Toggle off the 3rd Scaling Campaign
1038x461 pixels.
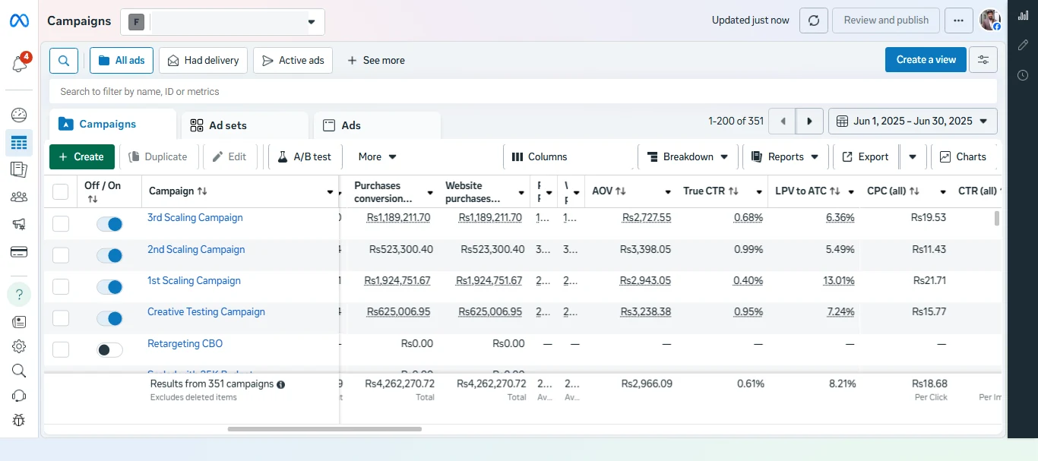(109, 224)
